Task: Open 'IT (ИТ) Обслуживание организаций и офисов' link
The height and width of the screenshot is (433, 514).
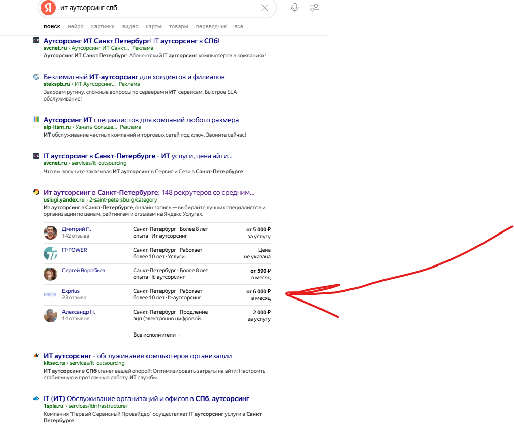Action: click(146, 399)
